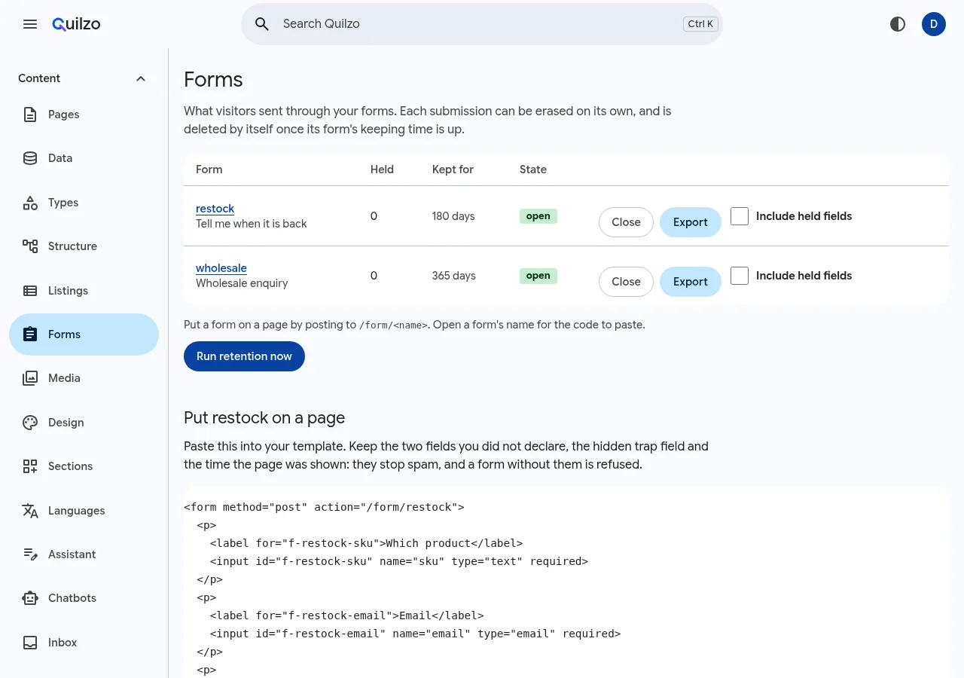Image resolution: width=964 pixels, height=678 pixels.
Task: Click the Chatbots robot icon
Action: point(30,598)
